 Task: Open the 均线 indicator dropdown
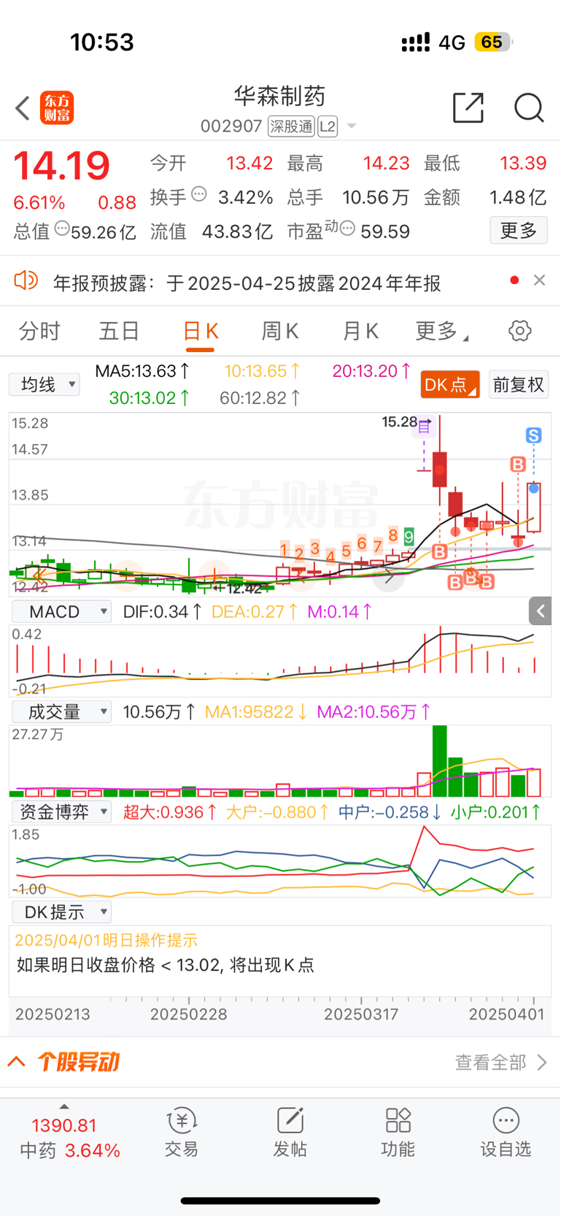45,384
